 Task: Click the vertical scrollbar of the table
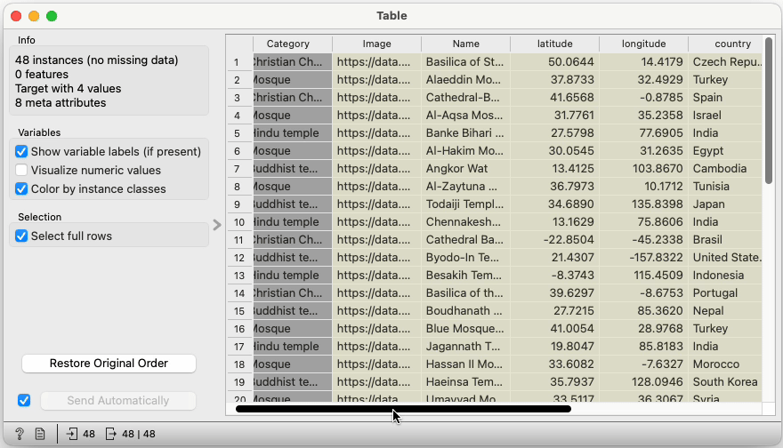(x=769, y=109)
